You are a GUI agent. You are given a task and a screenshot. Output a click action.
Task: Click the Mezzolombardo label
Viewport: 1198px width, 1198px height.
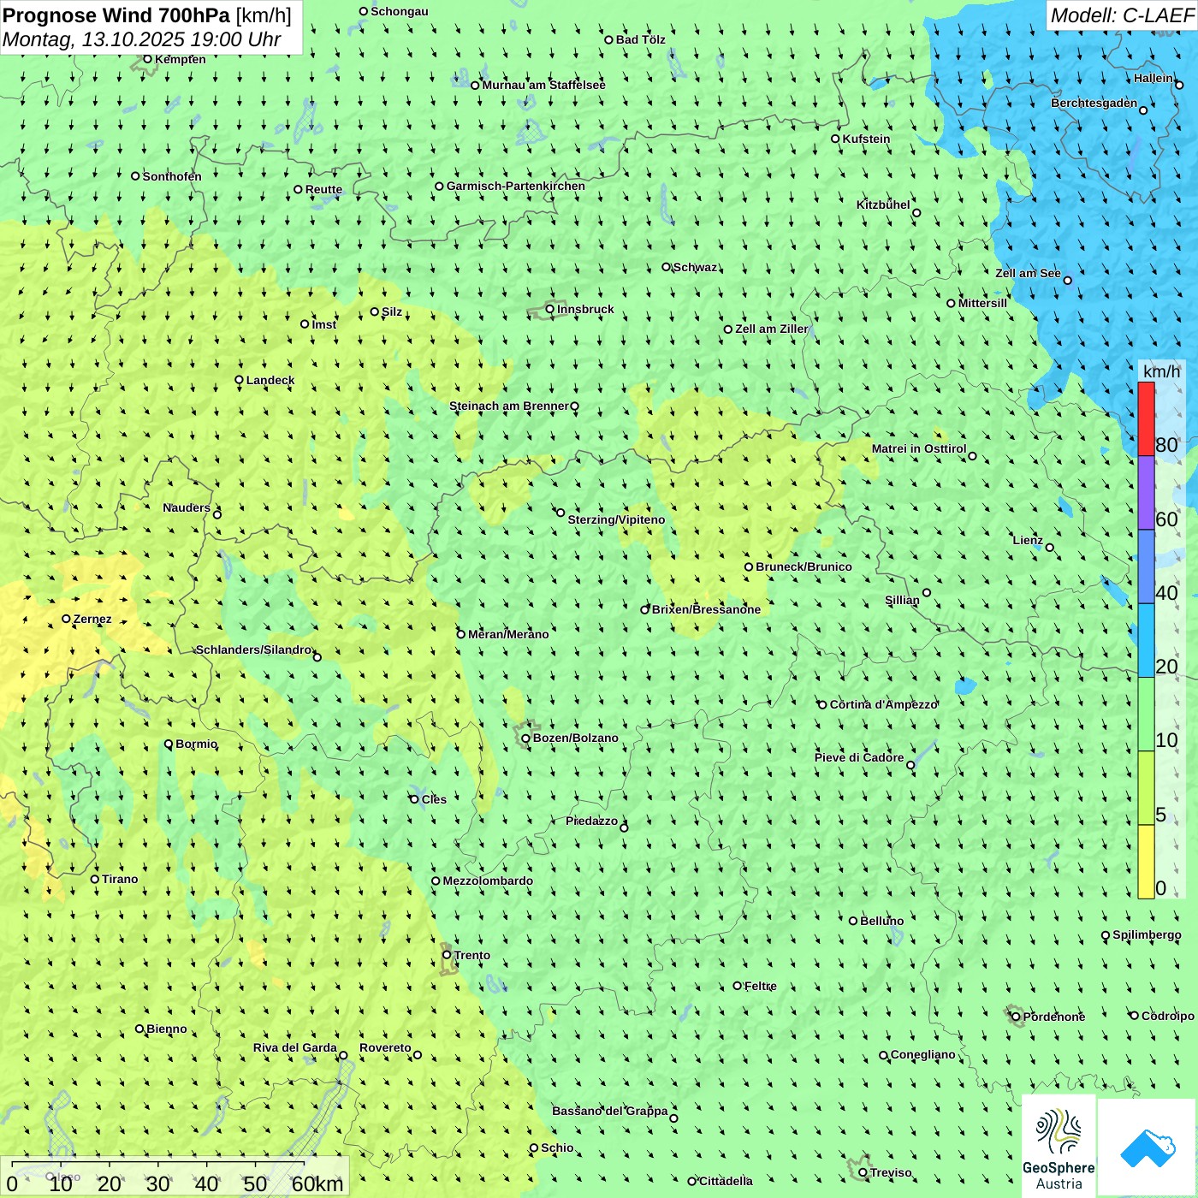pos(488,881)
